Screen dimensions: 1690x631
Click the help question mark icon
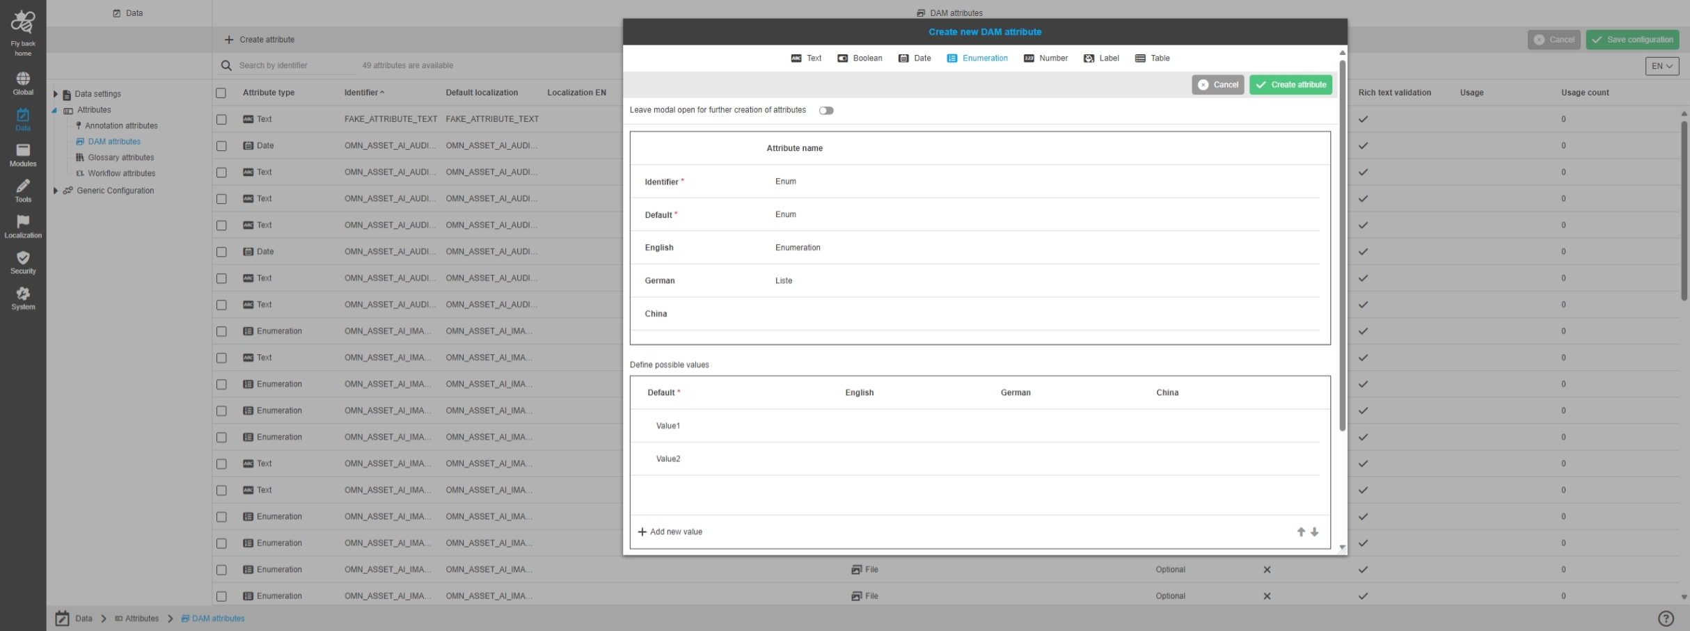coord(1666,618)
